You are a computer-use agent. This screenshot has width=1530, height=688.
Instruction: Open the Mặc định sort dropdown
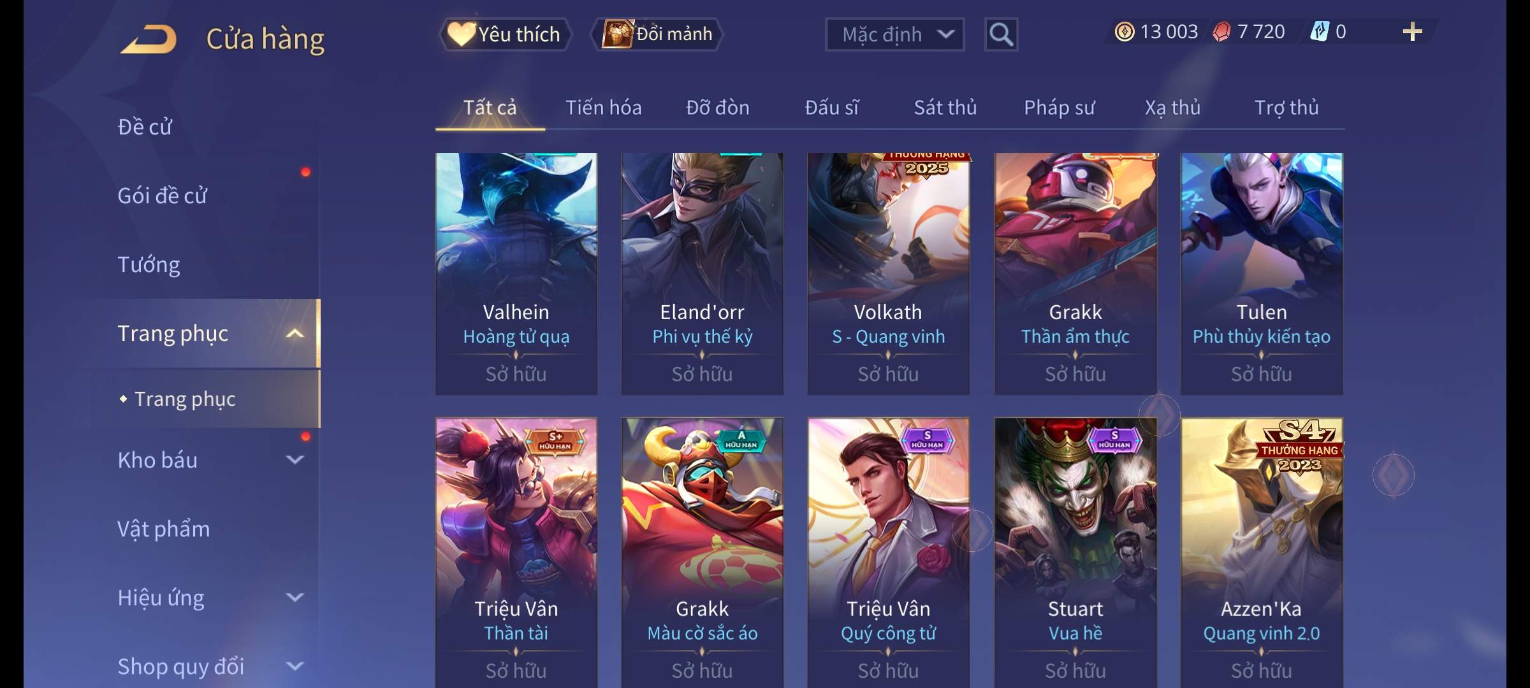click(x=894, y=34)
